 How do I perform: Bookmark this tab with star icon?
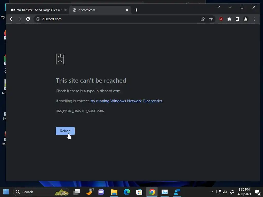[x=211, y=19]
